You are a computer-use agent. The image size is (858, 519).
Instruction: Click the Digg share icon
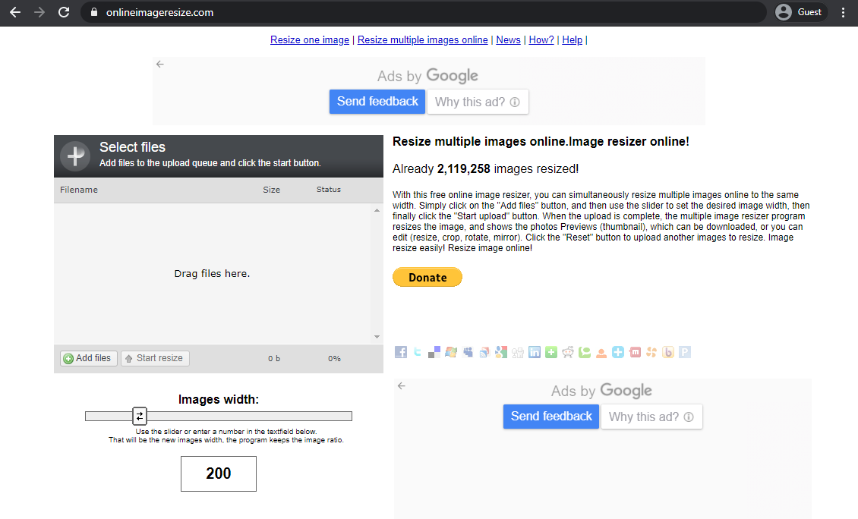pyautogui.click(x=518, y=352)
